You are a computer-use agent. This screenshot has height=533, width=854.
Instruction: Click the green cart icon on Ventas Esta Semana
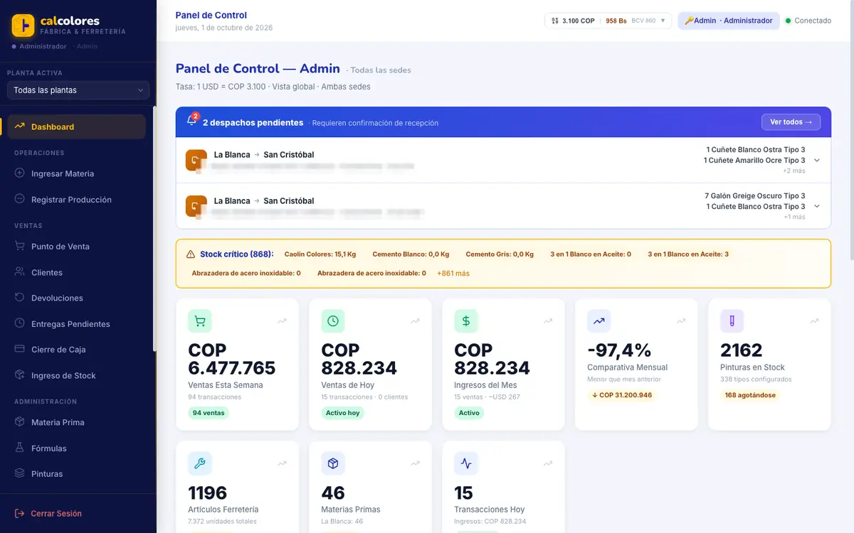tap(200, 321)
